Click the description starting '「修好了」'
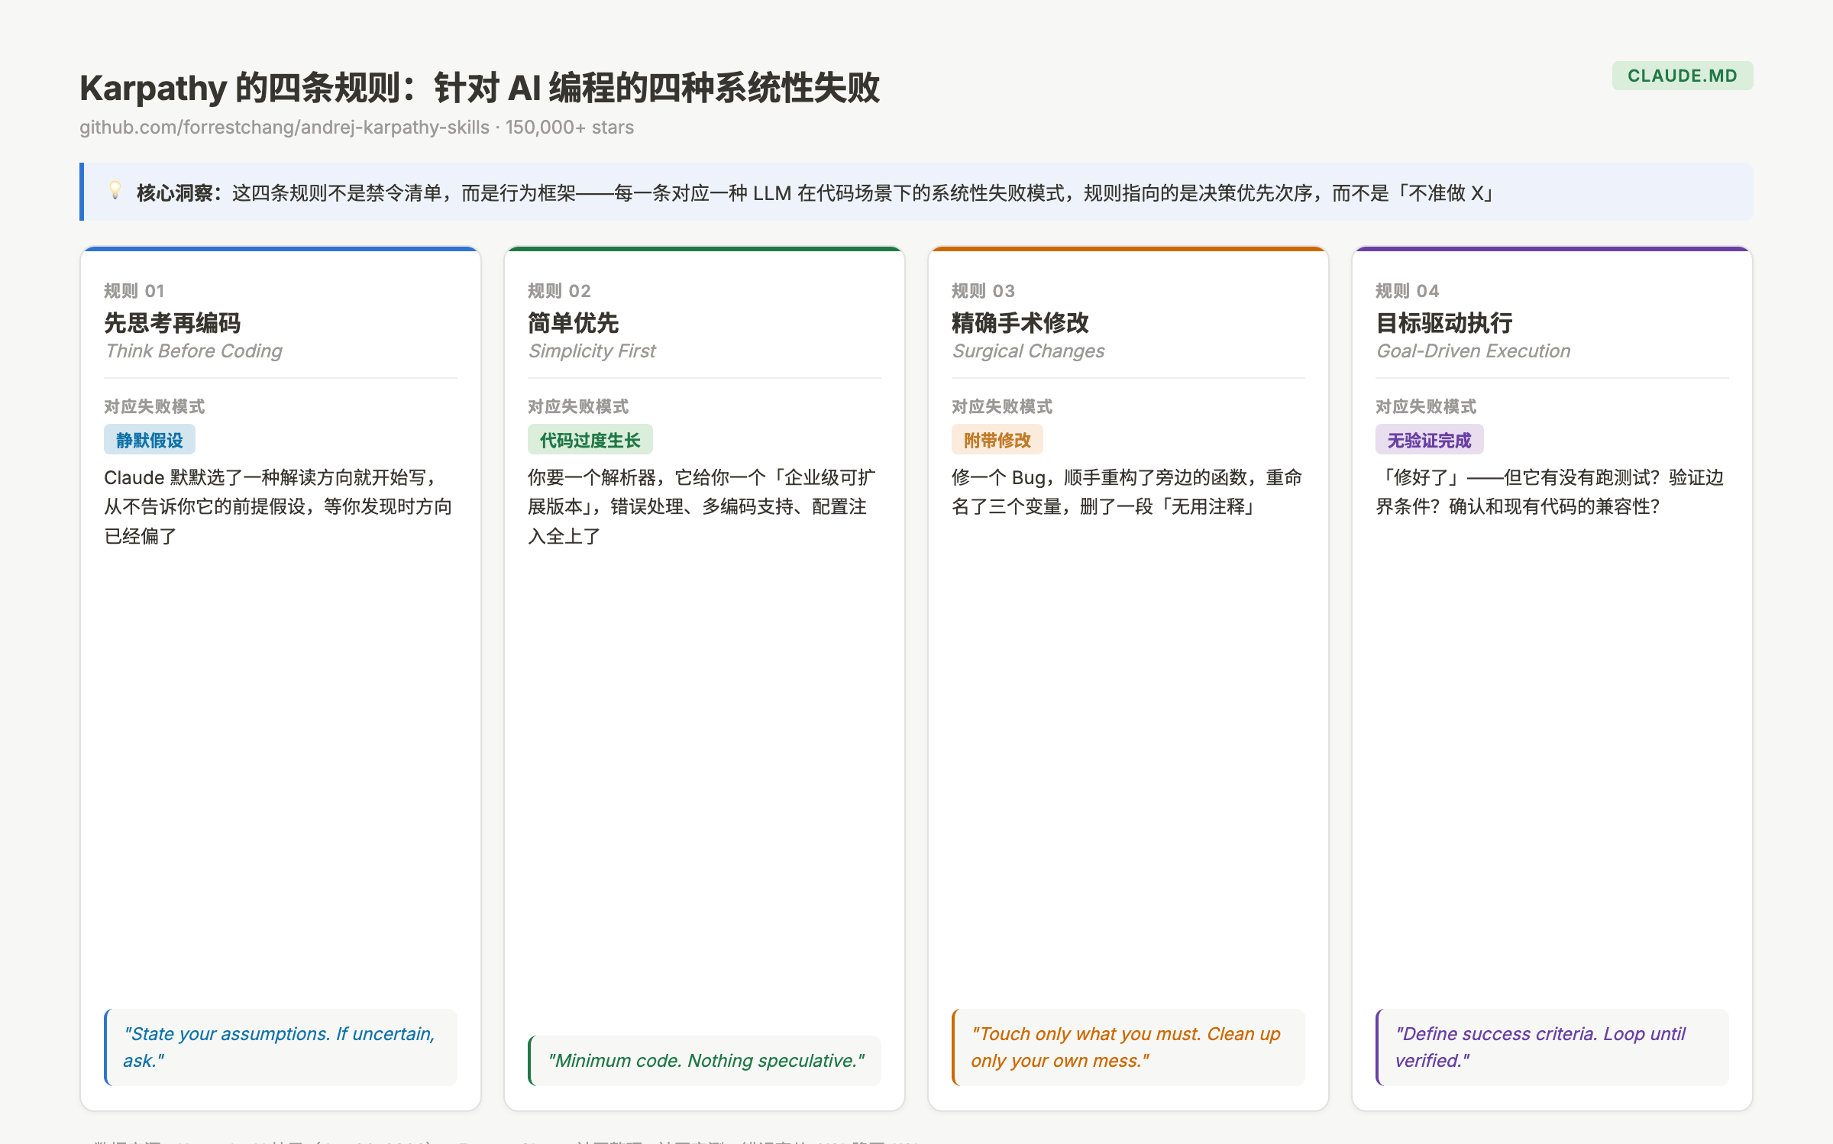The image size is (1833, 1144). (x=1550, y=492)
